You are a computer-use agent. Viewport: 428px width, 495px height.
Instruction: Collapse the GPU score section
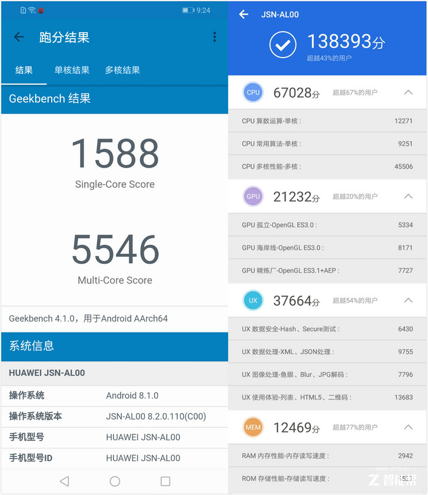pos(408,196)
